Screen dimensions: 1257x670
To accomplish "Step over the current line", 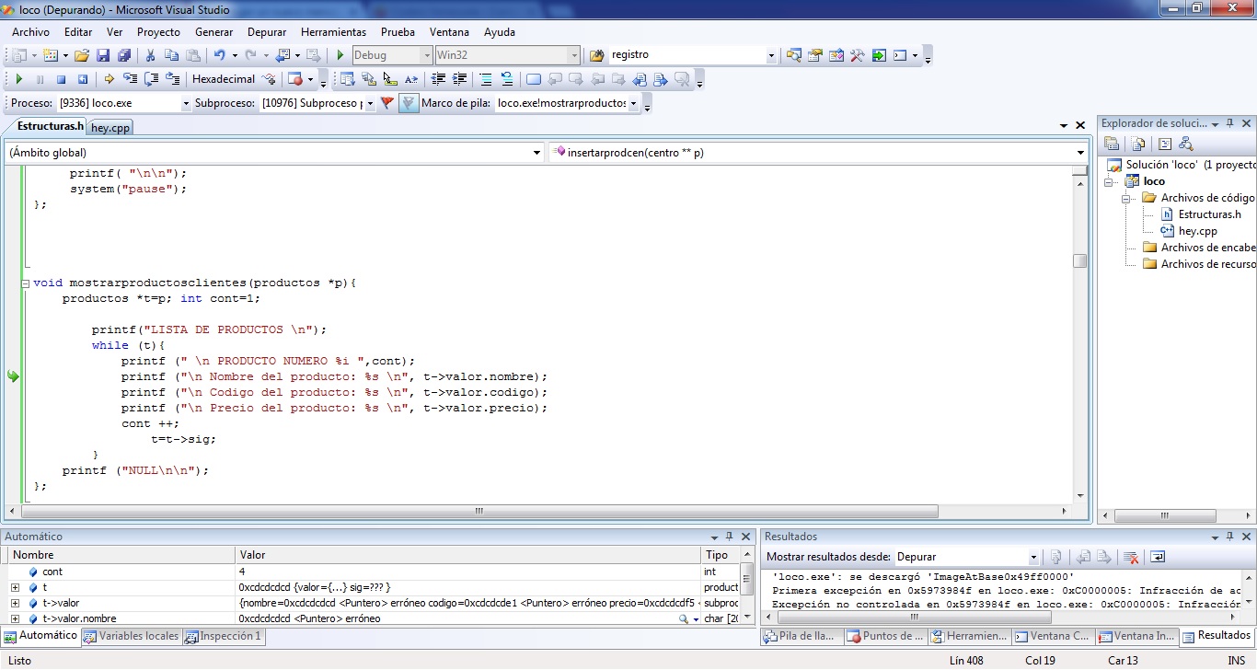I will pos(151,79).
